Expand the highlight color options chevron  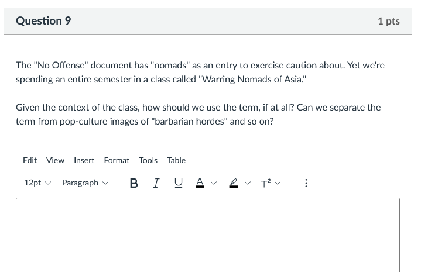[249, 183]
